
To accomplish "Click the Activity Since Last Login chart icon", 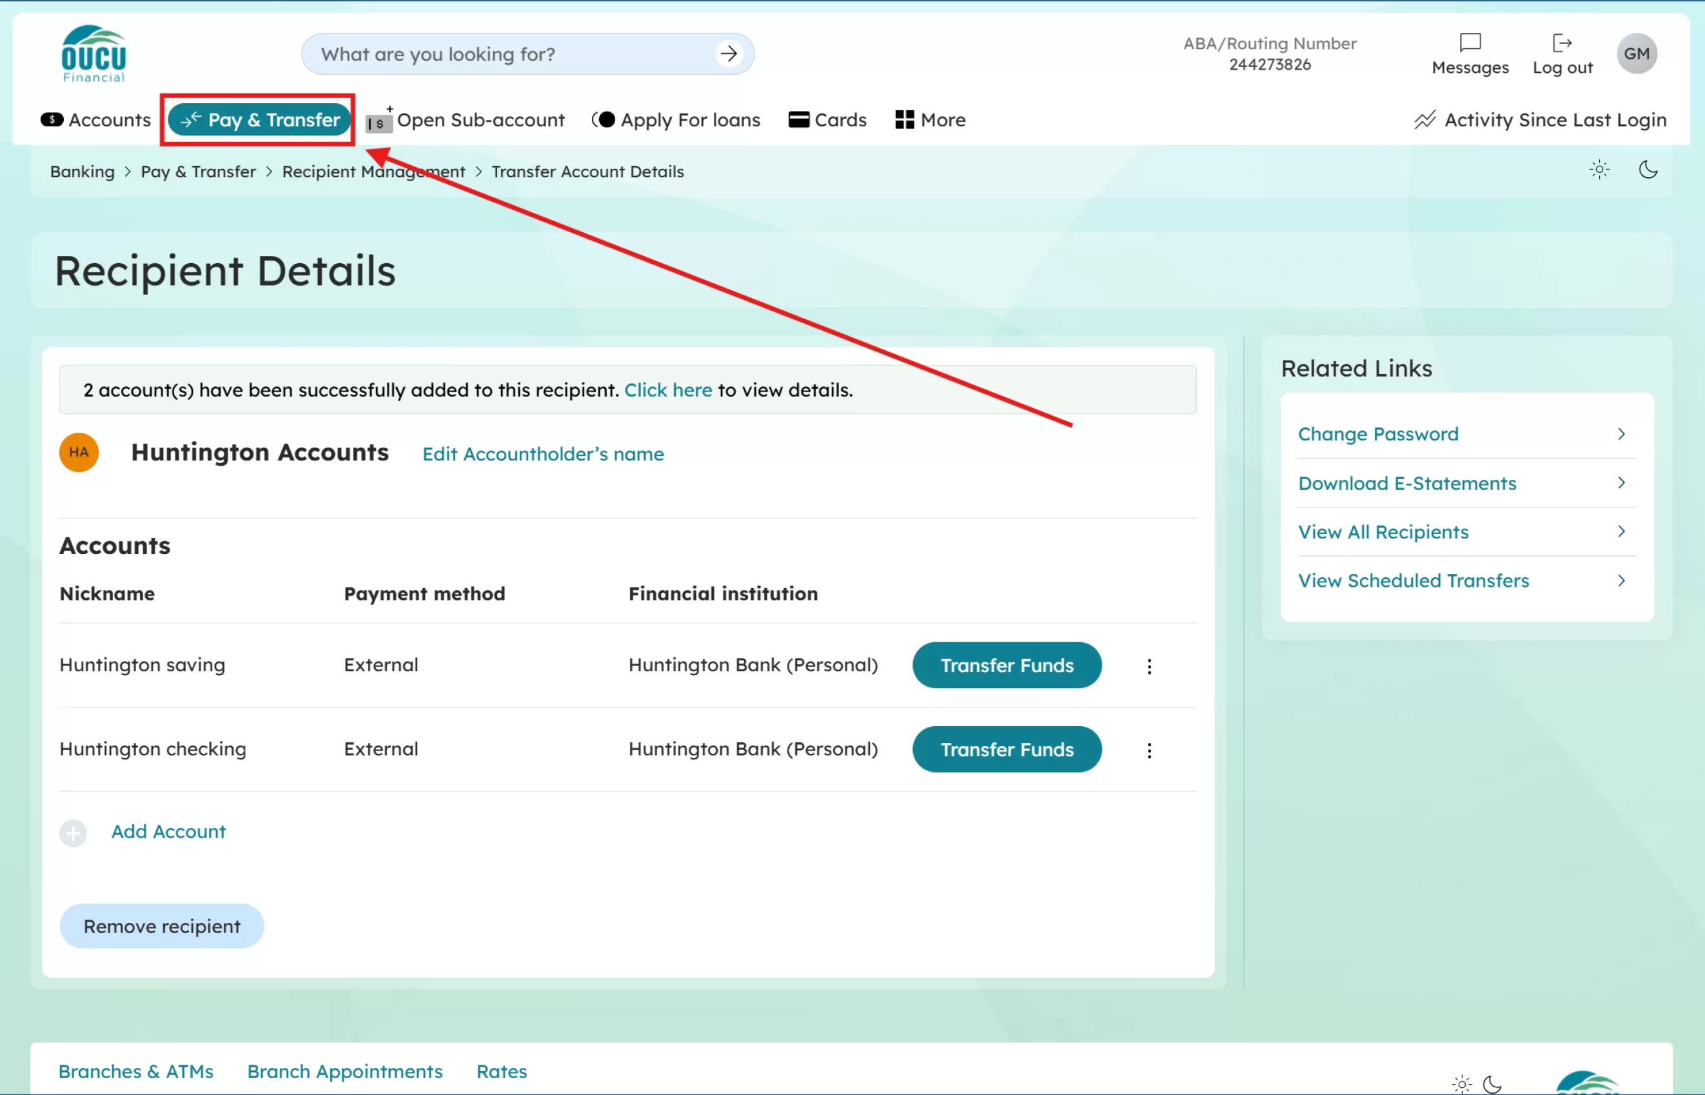I will 1424,119.
